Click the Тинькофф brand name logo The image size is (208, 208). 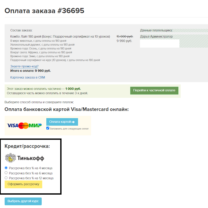(x=31, y=158)
